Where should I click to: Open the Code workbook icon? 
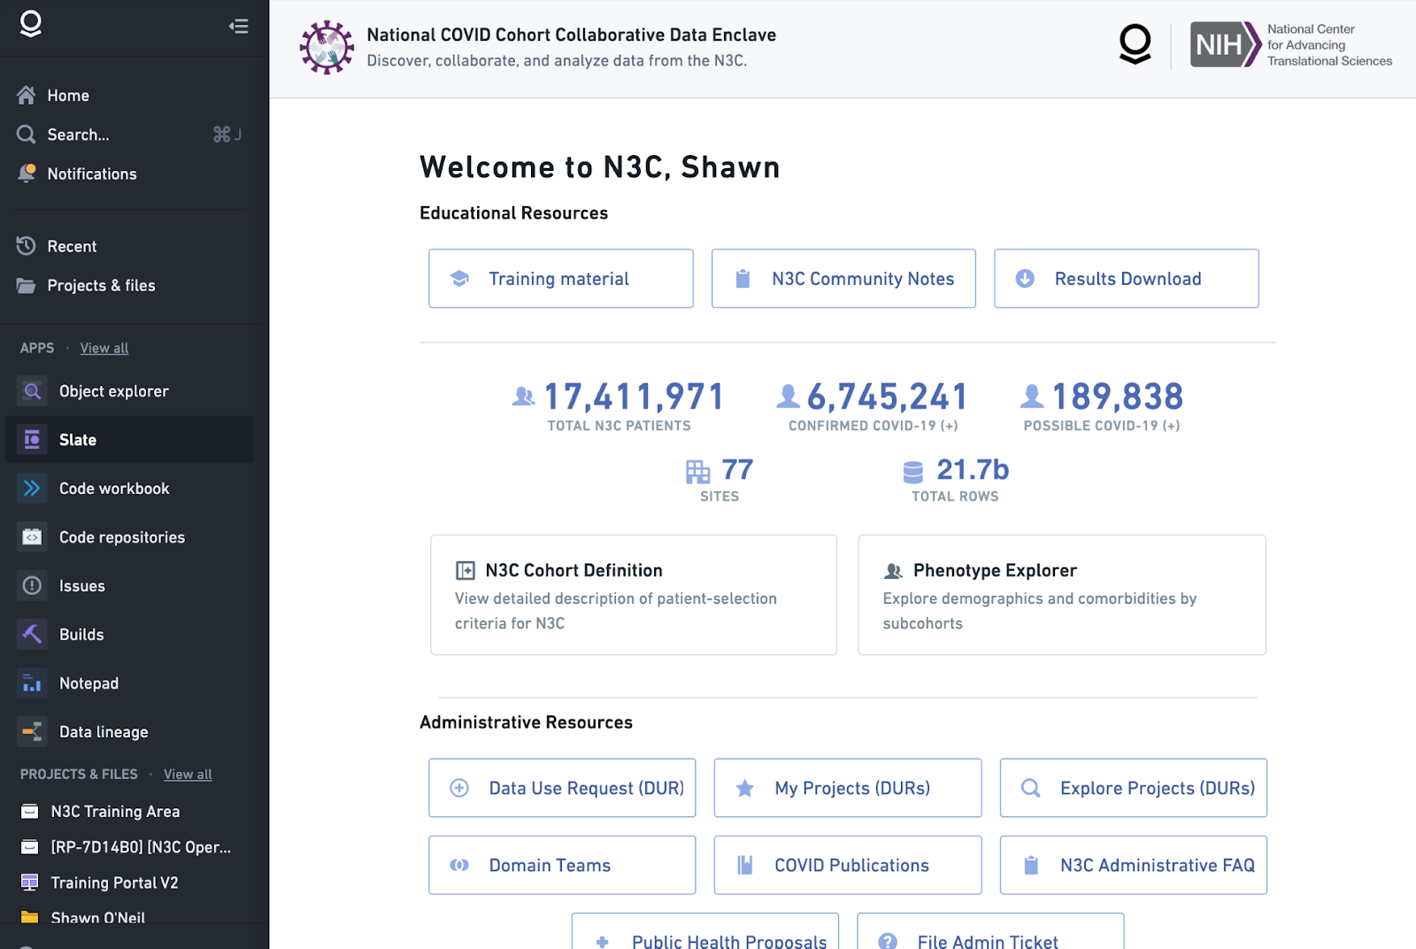coord(32,489)
